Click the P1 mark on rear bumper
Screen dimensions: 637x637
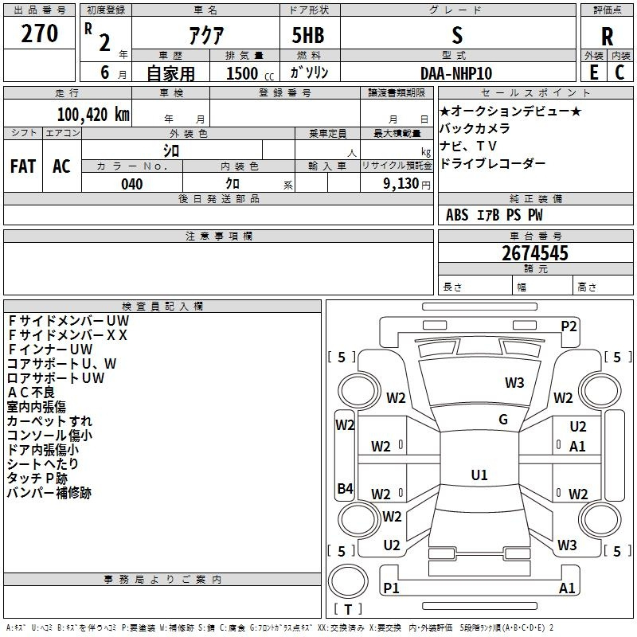[391, 588]
